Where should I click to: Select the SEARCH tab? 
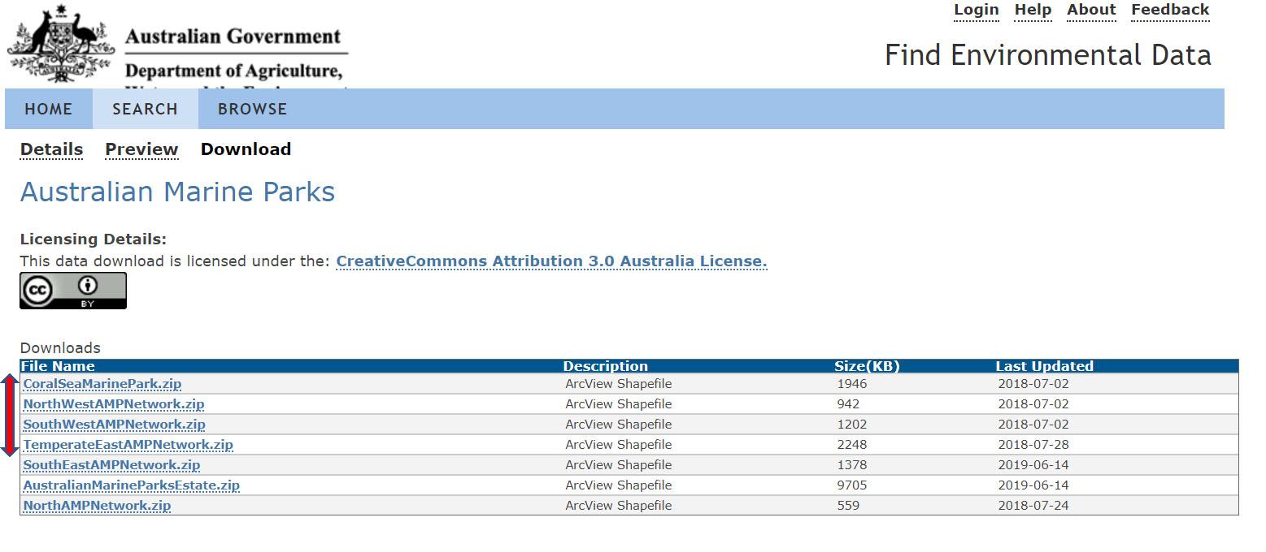click(145, 109)
